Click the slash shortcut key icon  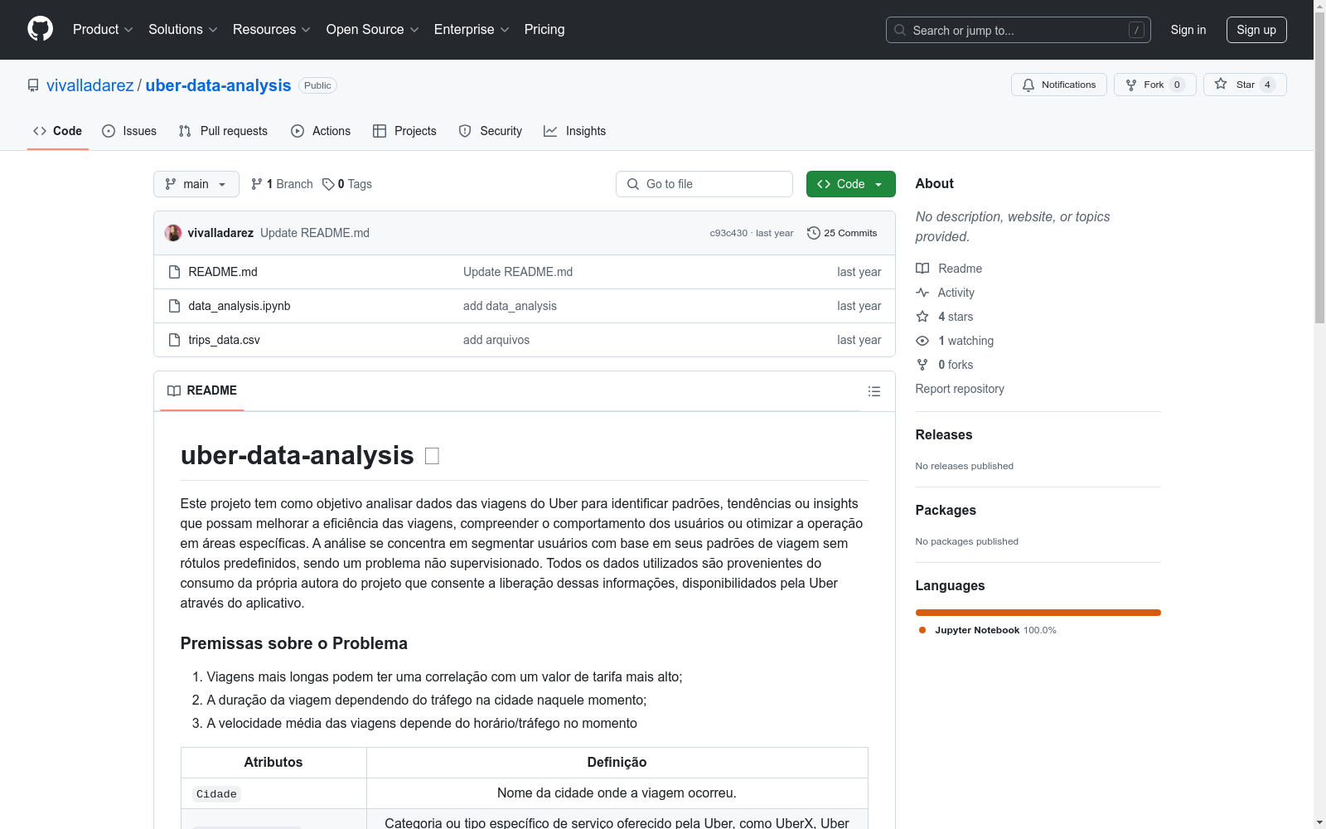pyautogui.click(x=1136, y=30)
